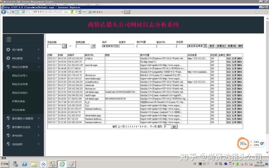269x168 pixels.
Task: Select IP黑名单库 from sidebar submenu
Action: 18,101
